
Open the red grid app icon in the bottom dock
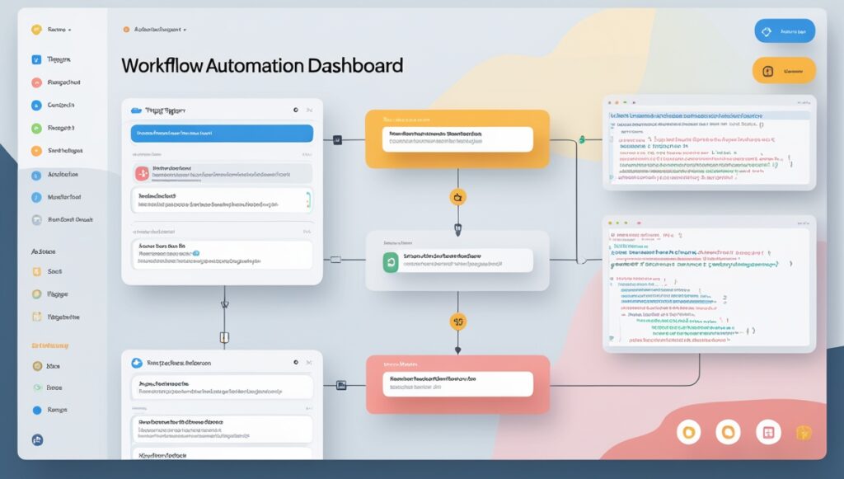pyautogui.click(x=767, y=431)
